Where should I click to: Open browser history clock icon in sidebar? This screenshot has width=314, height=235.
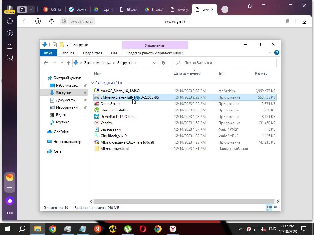(x=10, y=21)
